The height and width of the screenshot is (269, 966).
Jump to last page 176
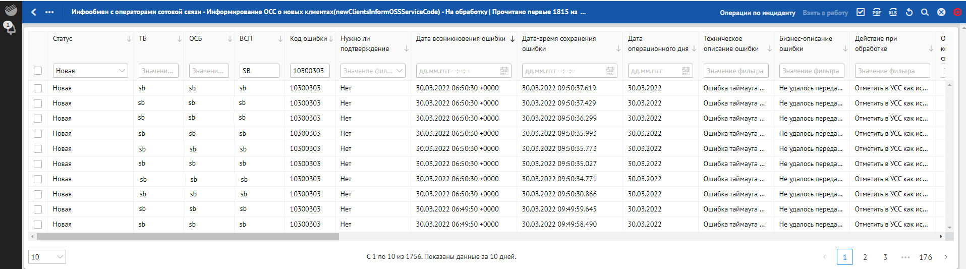925,257
